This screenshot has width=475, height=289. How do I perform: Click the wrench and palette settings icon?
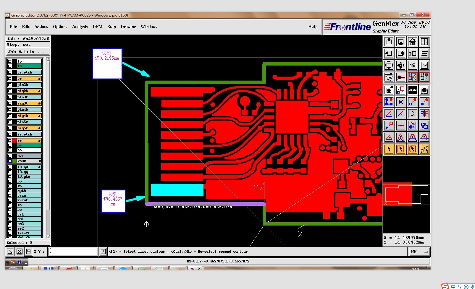point(389,77)
